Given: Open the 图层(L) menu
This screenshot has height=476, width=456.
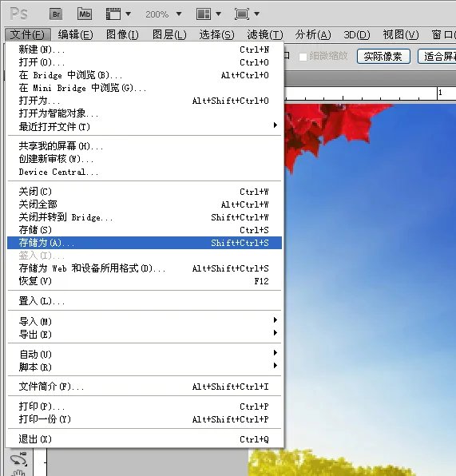Looking at the screenshot, I should [169, 34].
